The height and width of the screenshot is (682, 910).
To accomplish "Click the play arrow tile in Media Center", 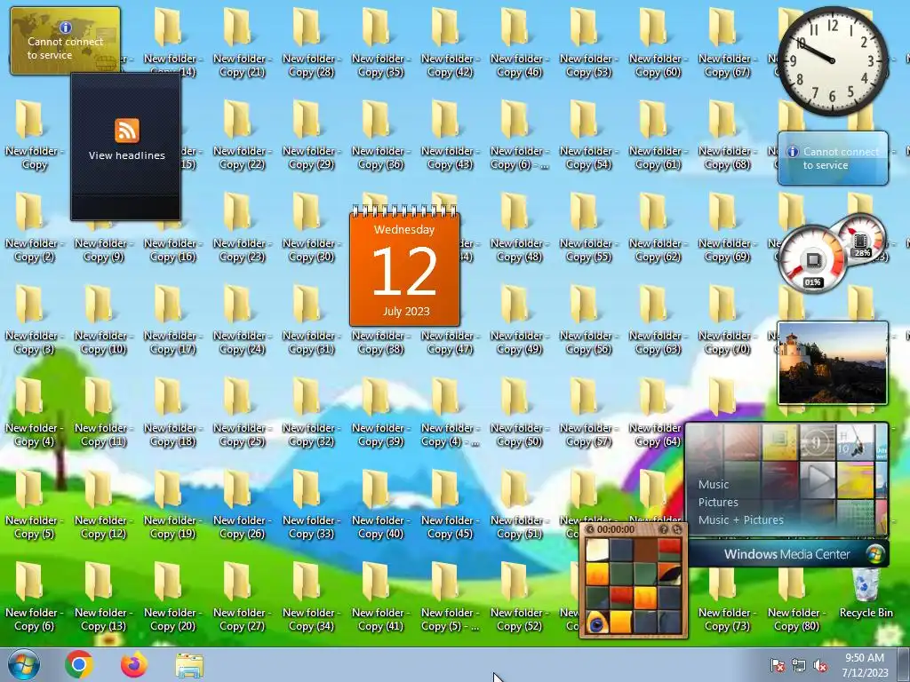I will click(x=818, y=480).
